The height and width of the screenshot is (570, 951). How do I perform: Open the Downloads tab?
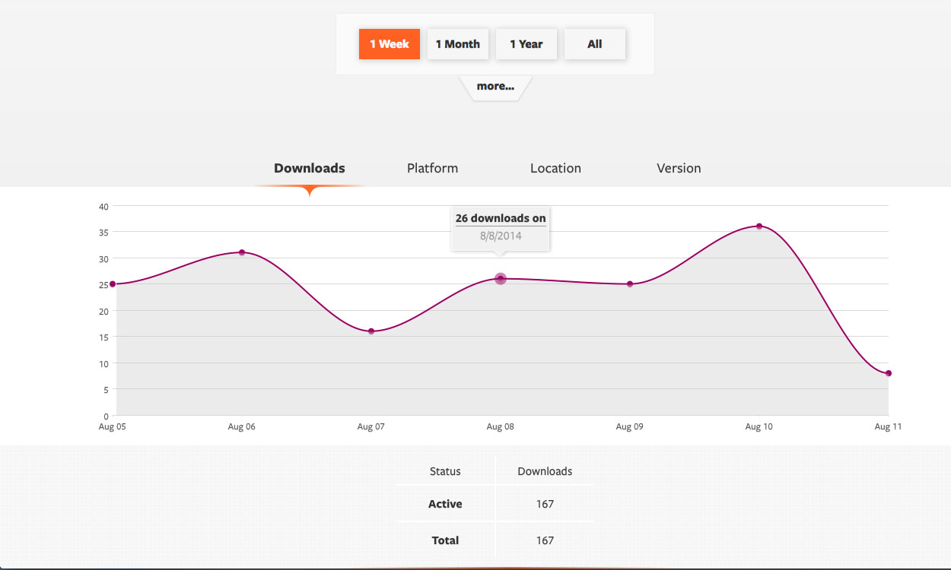click(310, 168)
